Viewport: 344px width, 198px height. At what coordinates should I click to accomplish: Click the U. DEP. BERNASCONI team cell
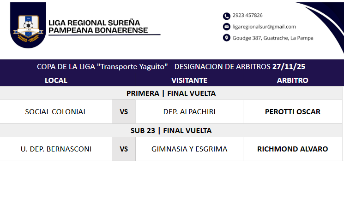(x=56, y=149)
